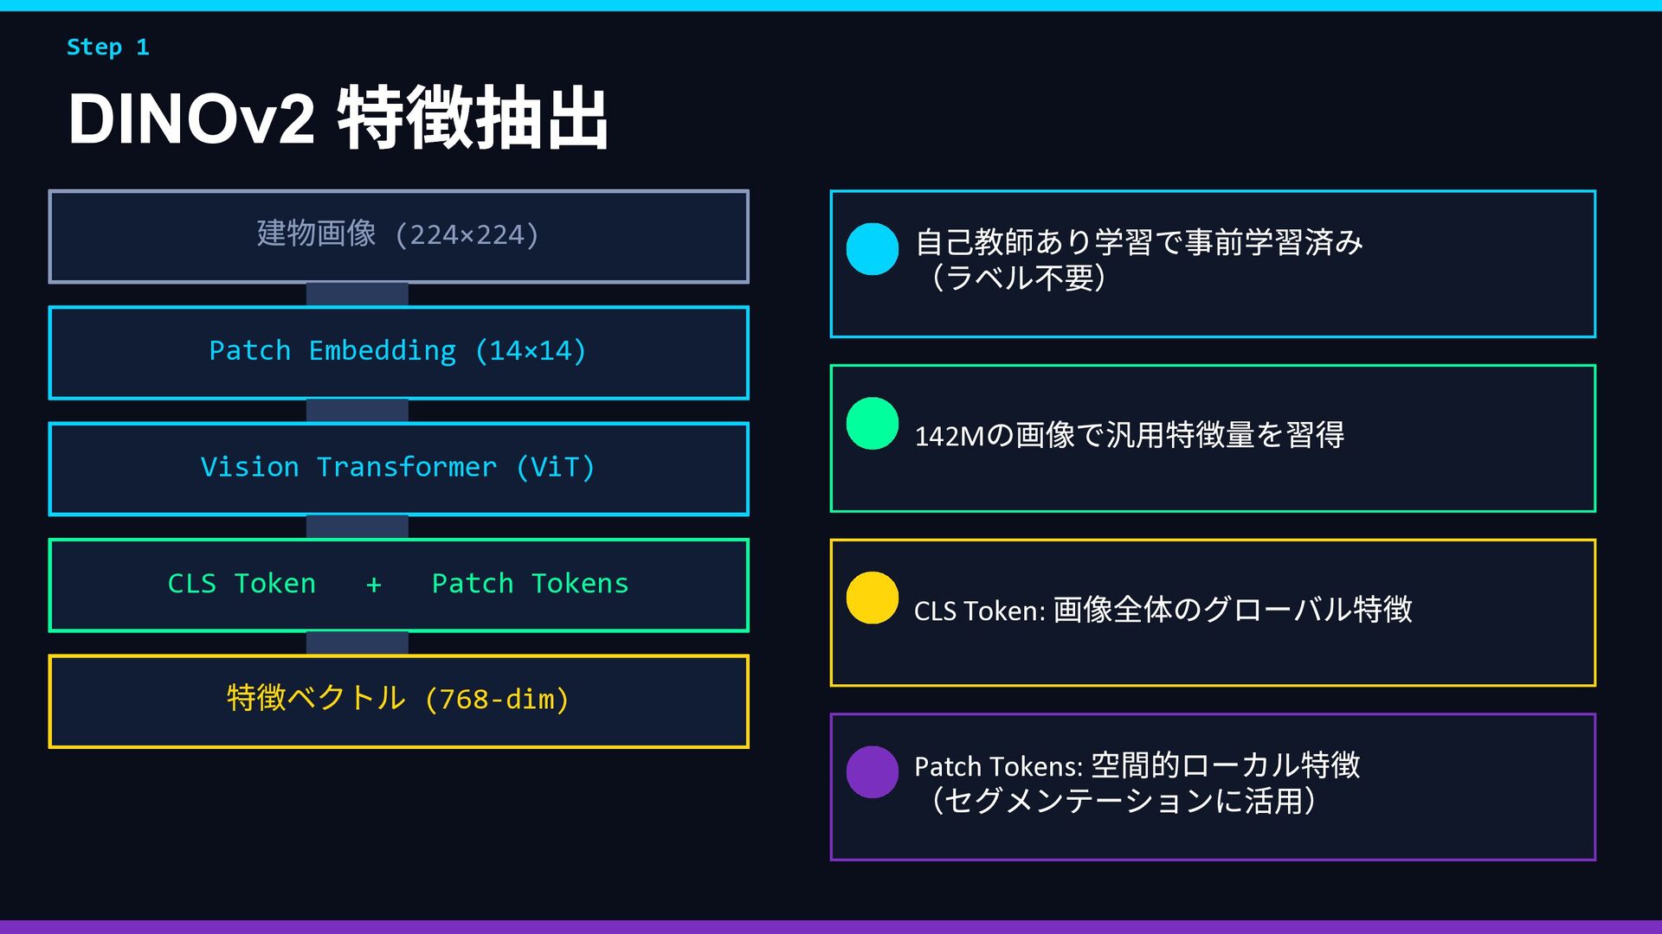Select the "DINOv2 特徴抽出" title
Image resolution: width=1662 pixels, height=934 pixels.
point(338,118)
